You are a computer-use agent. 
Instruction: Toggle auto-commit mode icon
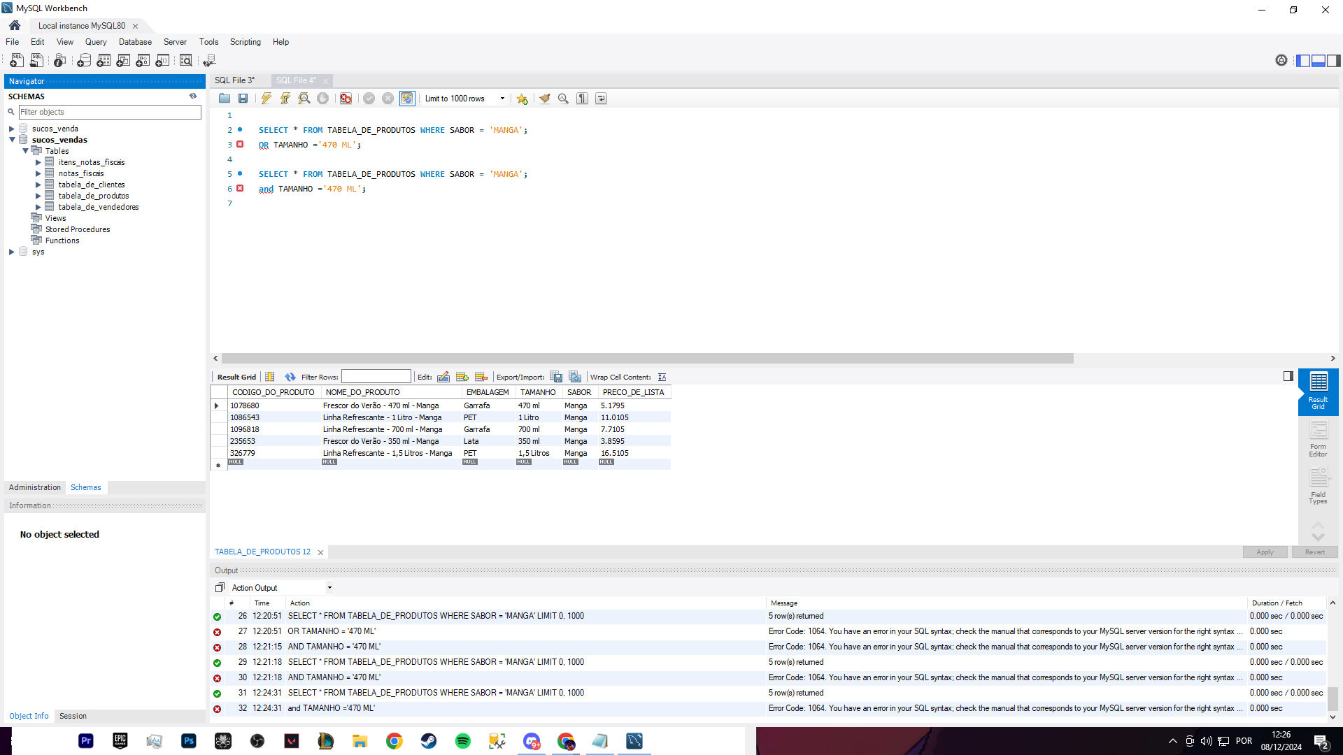tap(407, 99)
